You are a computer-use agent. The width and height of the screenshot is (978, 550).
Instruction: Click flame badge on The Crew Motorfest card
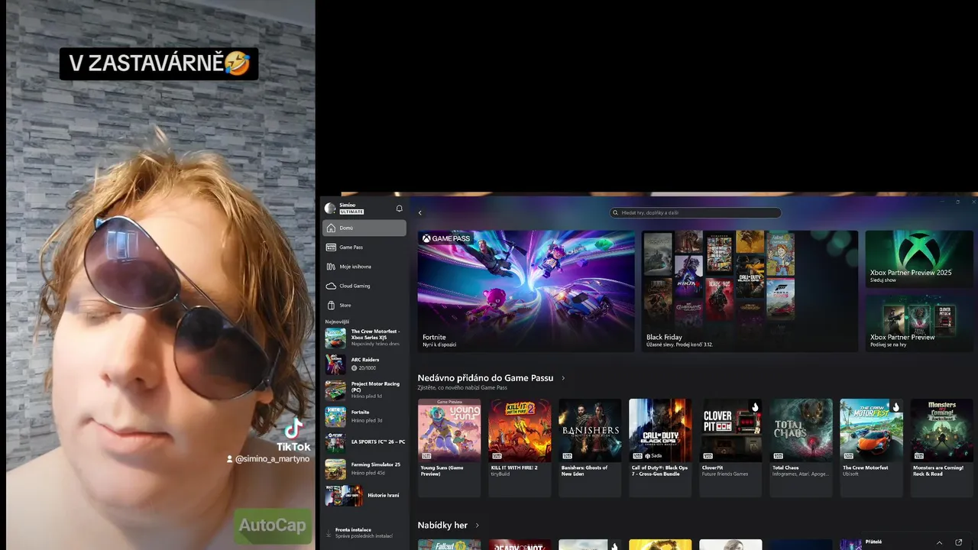896,407
